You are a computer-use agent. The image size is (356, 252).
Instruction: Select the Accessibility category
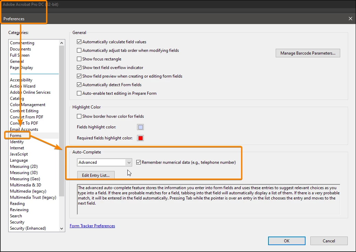tap(21, 80)
